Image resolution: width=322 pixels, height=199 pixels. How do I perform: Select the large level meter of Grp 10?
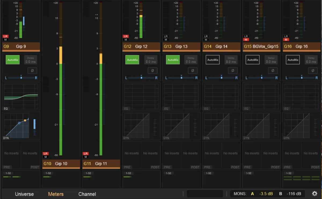(x=61, y=79)
